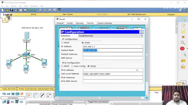Viewport: 188px width, 105px height.
Task: Click the Logical workspace tab
Action: pyautogui.click(x=7, y=15)
